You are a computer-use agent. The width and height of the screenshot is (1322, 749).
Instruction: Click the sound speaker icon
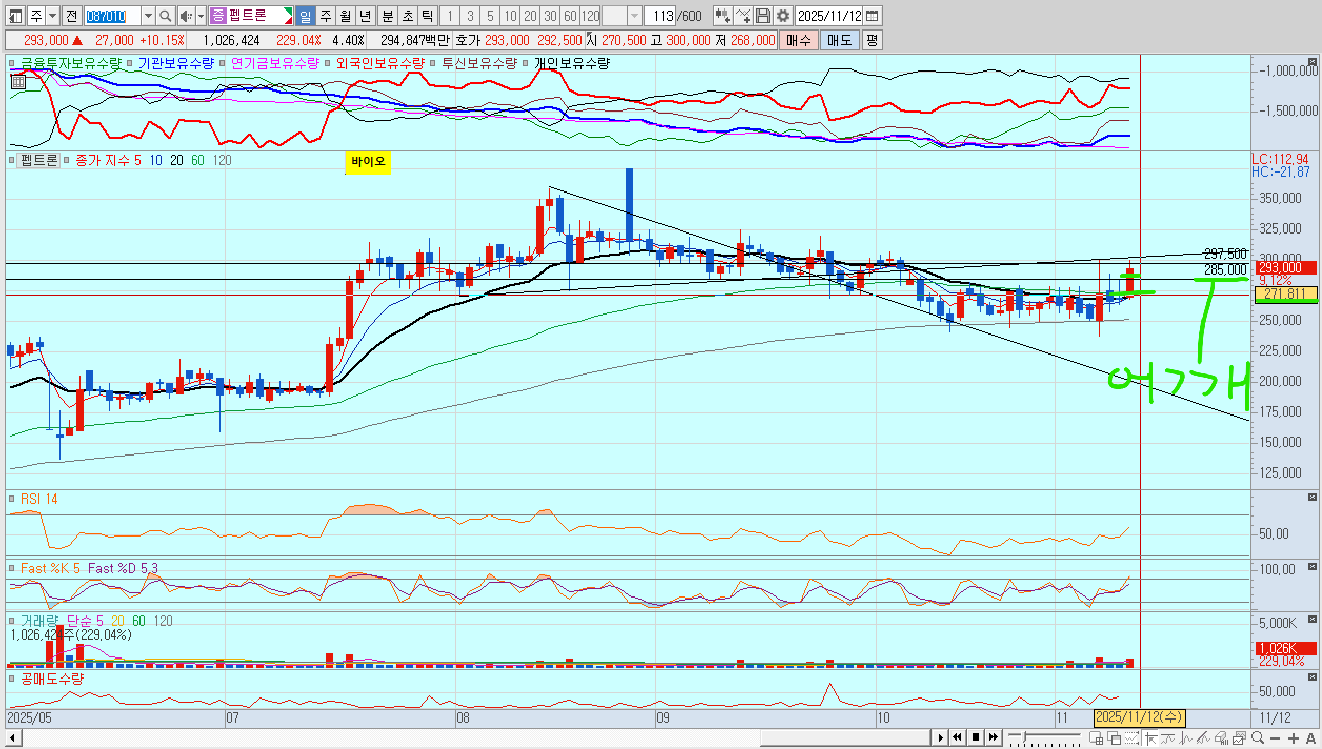click(185, 16)
